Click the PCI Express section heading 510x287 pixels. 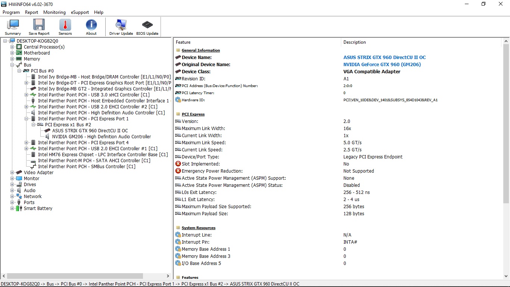(x=193, y=114)
